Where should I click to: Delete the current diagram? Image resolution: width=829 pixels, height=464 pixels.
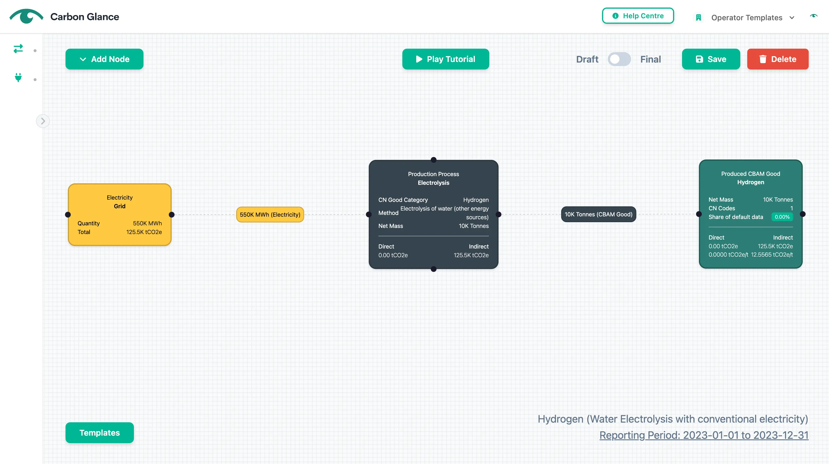(778, 59)
